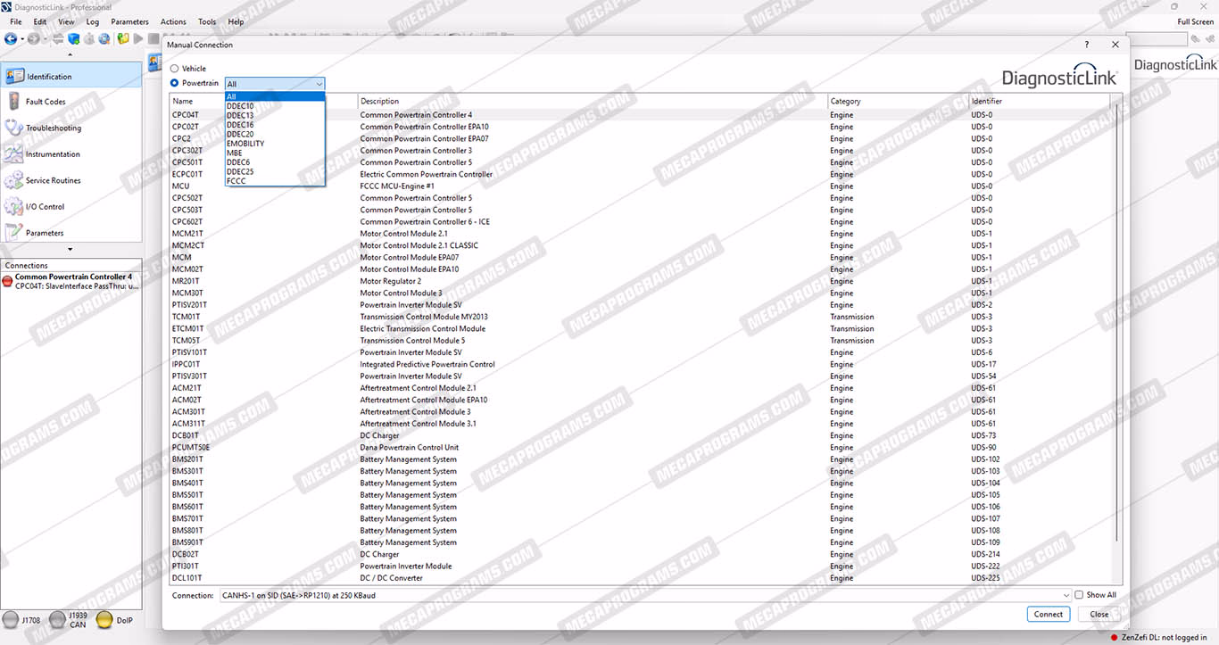This screenshot has height=645, width=1219.
Task: Open the Parameters menu
Action: click(129, 21)
